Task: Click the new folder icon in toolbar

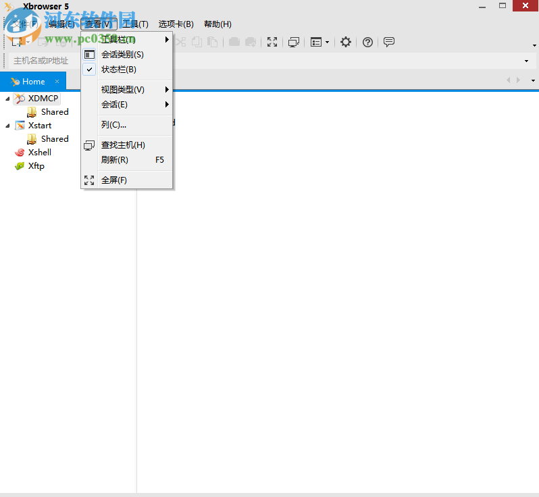Action: pos(234,43)
